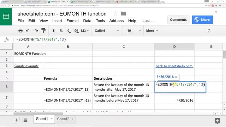Select the Formula header cell

click(x=68, y=78)
